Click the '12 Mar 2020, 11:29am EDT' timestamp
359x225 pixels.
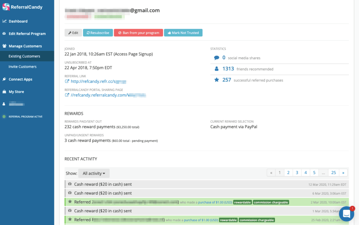tap(327, 184)
